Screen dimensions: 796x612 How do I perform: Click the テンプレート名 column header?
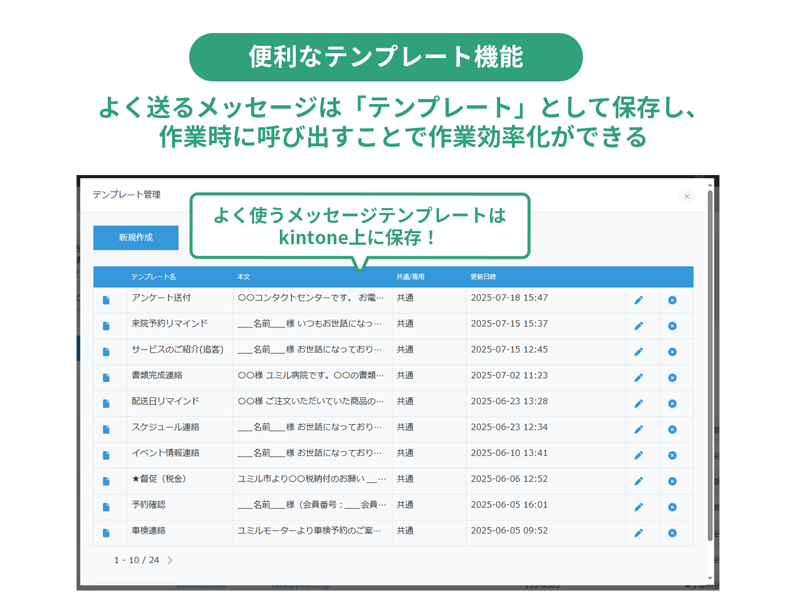coord(154,277)
